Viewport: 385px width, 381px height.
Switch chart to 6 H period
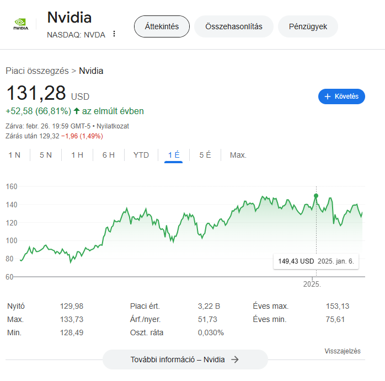[x=109, y=155]
